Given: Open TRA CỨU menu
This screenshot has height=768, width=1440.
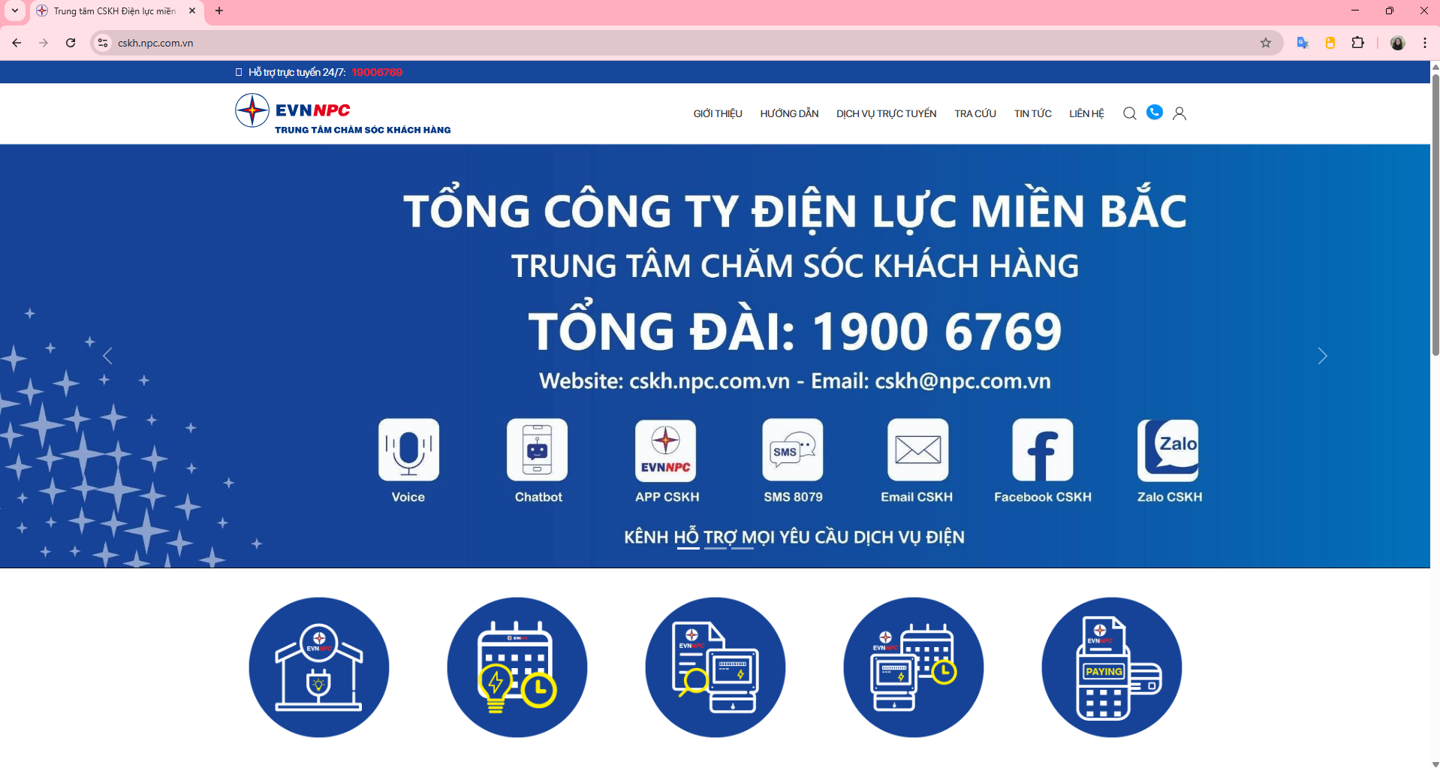Looking at the screenshot, I should pyautogui.click(x=975, y=113).
